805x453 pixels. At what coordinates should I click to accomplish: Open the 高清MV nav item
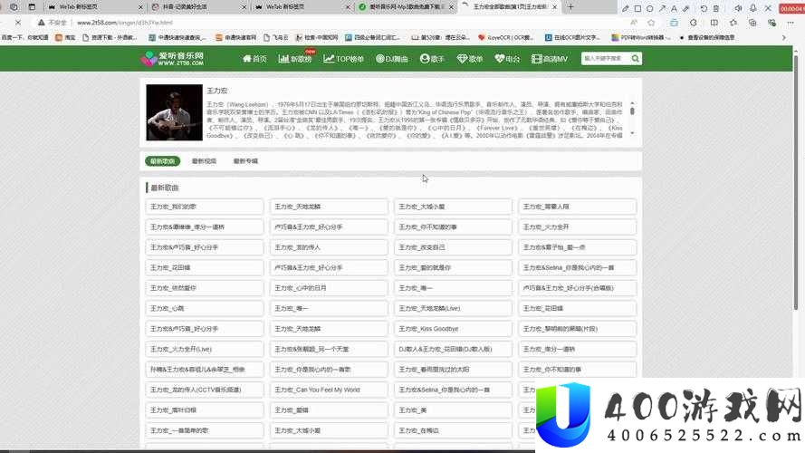pyautogui.click(x=550, y=59)
